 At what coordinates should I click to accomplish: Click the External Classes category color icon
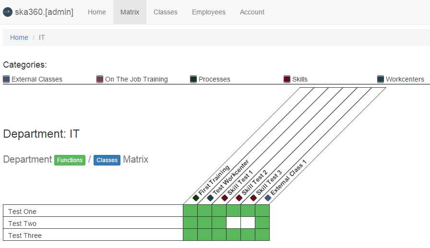(6, 79)
